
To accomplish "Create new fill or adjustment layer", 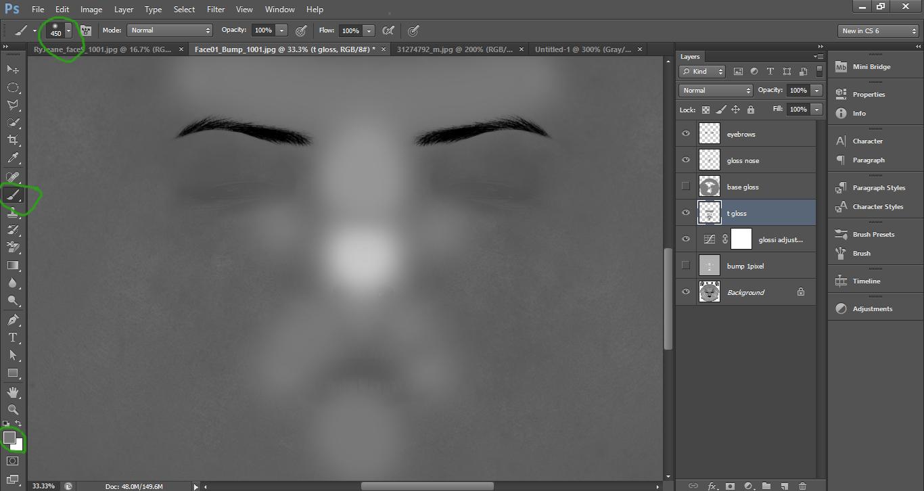I will [x=749, y=486].
